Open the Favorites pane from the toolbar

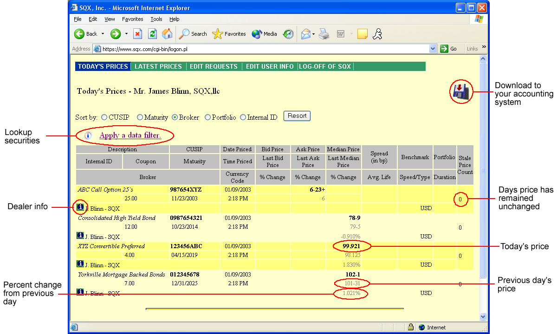point(229,34)
